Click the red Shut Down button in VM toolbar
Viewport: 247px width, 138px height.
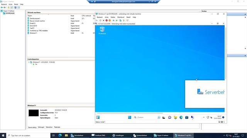[107, 20]
